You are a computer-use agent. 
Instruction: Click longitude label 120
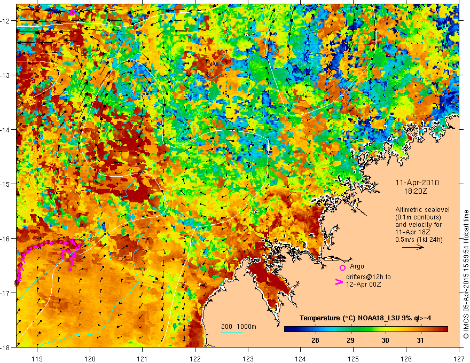coord(90,359)
